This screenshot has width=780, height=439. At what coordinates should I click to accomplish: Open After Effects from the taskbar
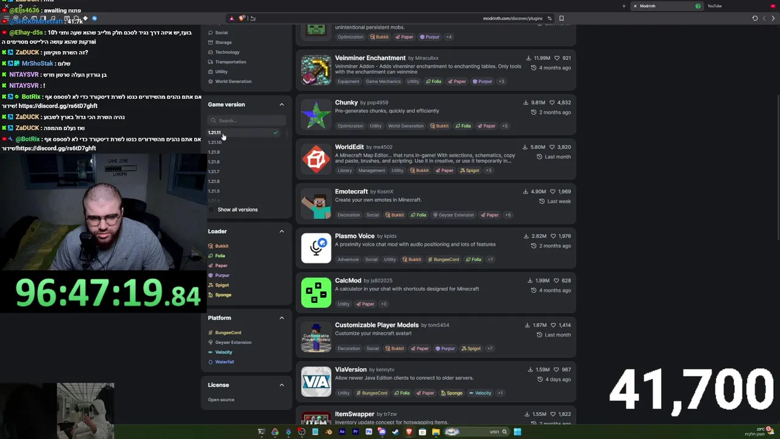click(342, 432)
